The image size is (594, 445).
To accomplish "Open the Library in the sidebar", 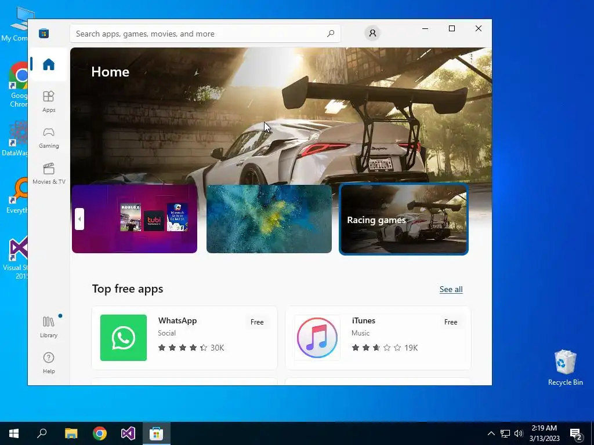I will pyautogui.click(x=49, y=327).
